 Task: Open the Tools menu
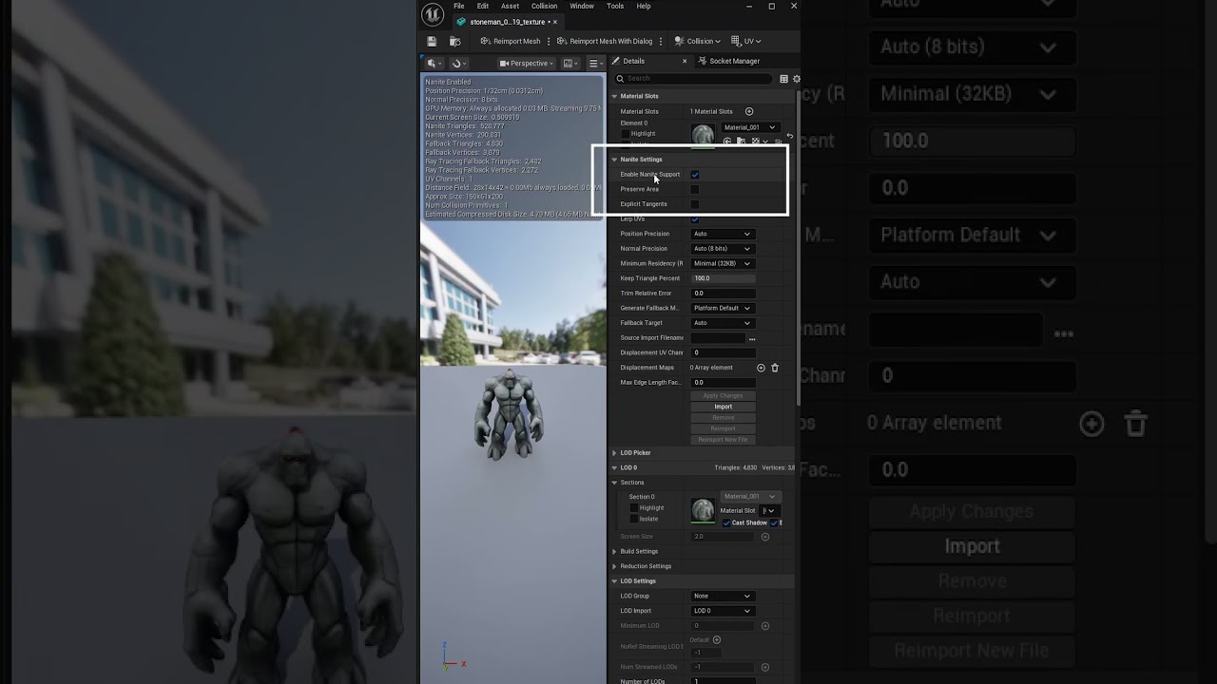coord(615,6)
